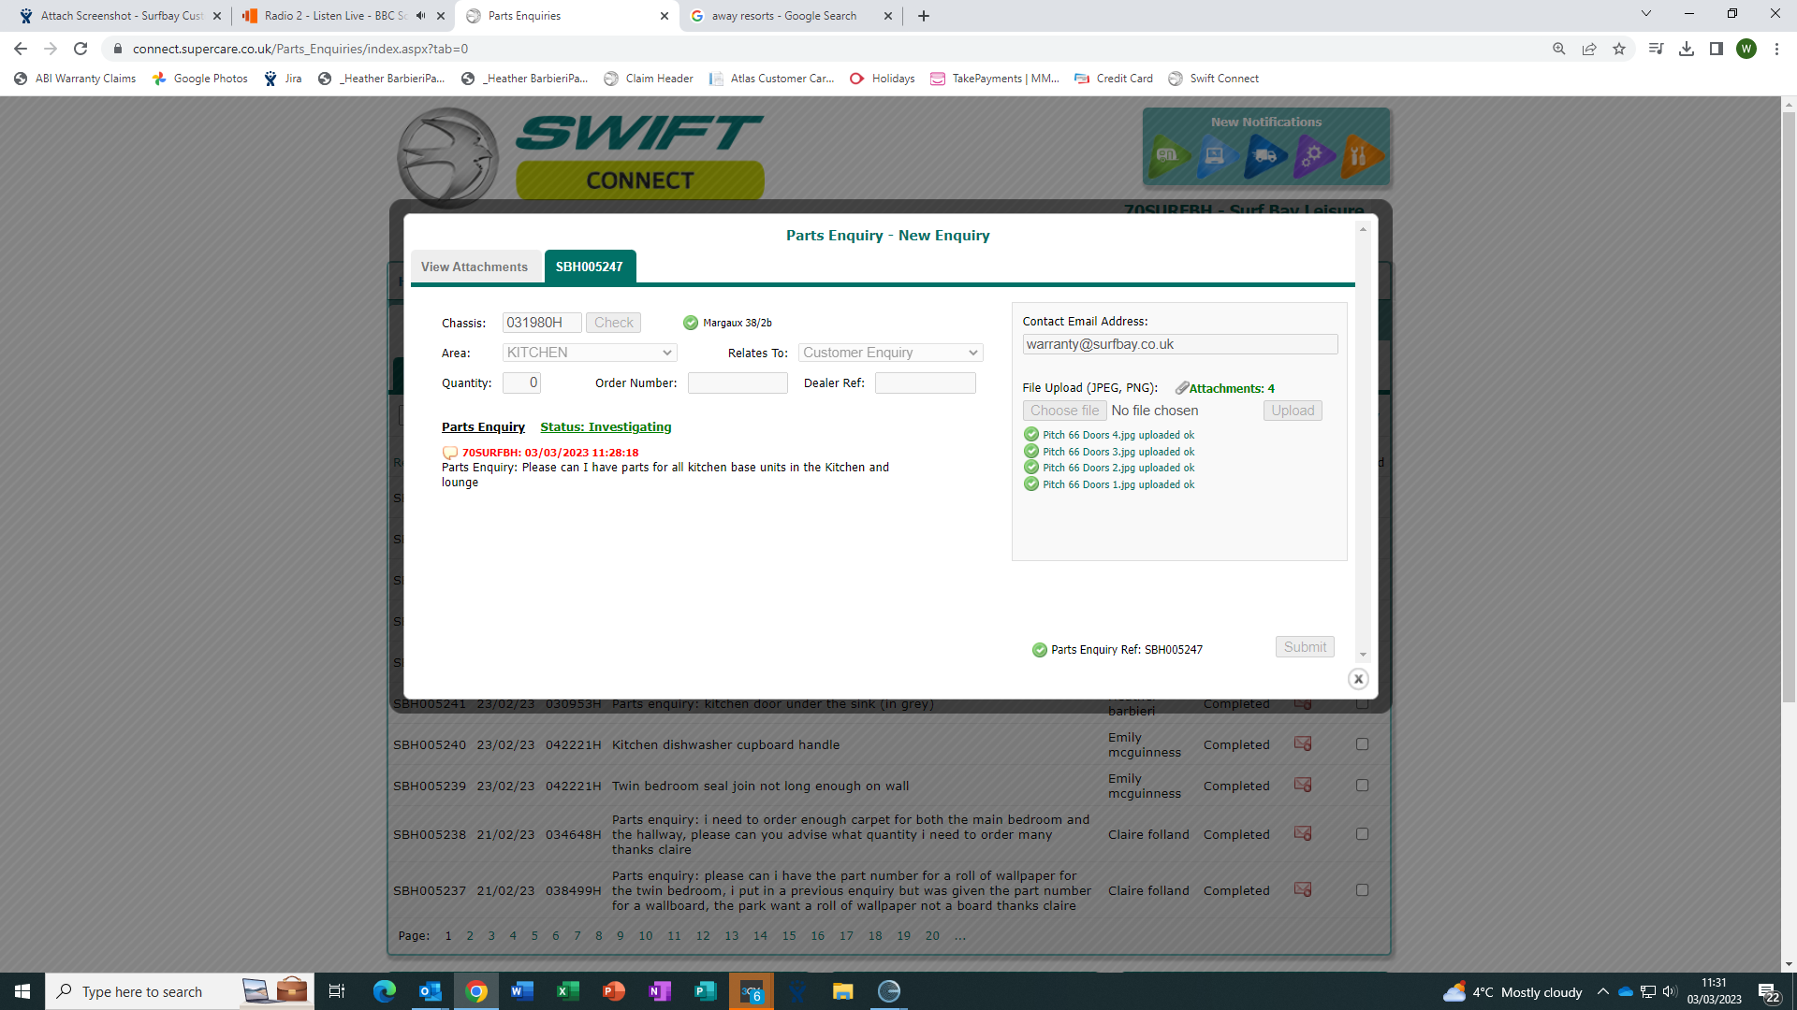Click the purple gears notification icon
The image size is (1797, 1010).
1313,156
